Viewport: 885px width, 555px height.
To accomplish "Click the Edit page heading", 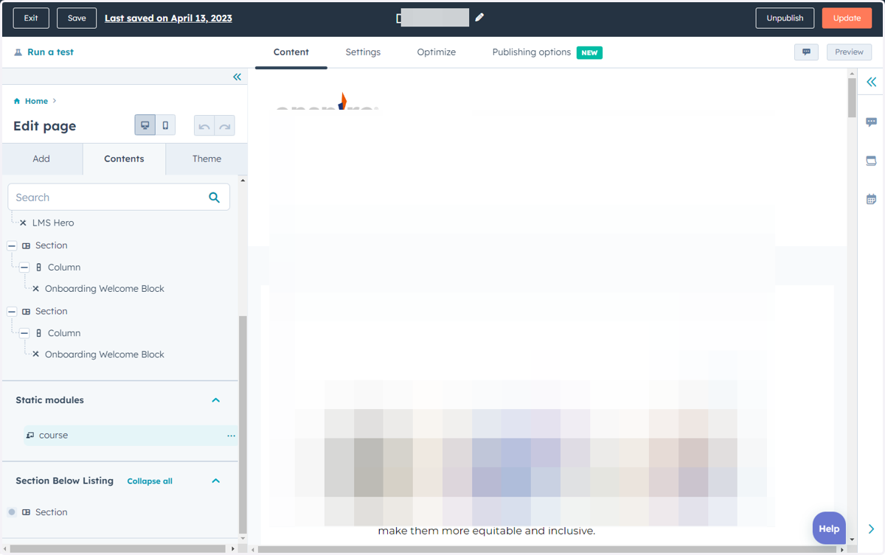I will point(44,126).
